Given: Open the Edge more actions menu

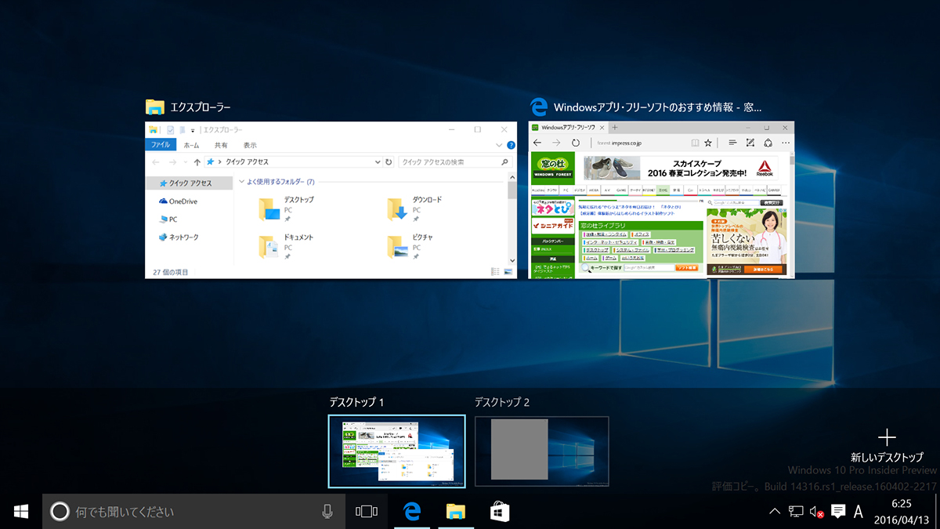Looking at the screenshot, I should [786, 143].
